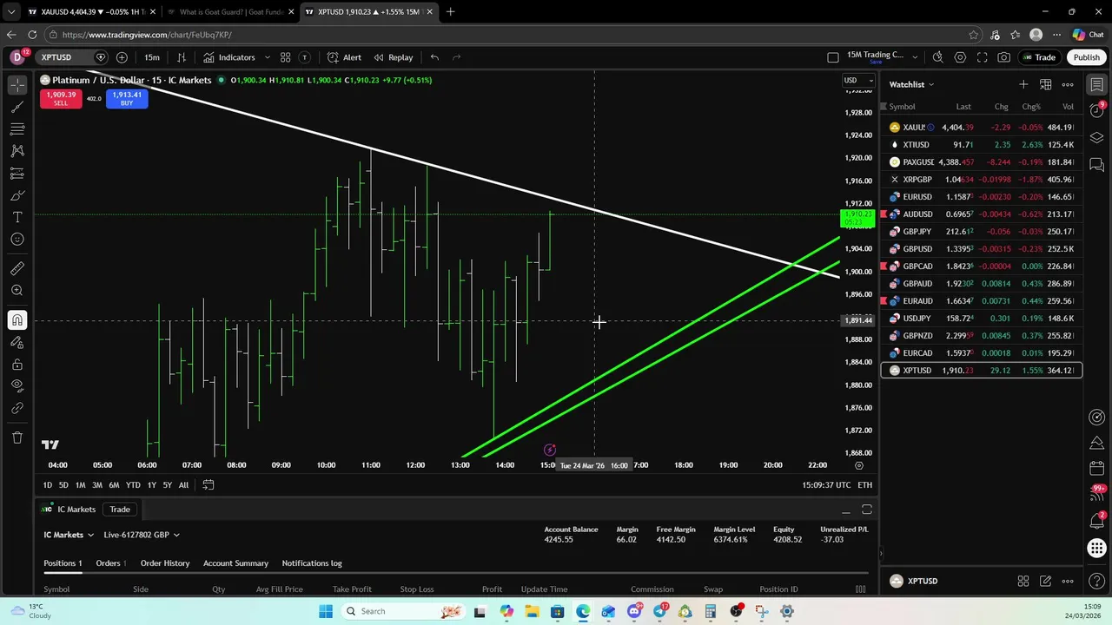Select the zoom in tool

click(17, 290)
